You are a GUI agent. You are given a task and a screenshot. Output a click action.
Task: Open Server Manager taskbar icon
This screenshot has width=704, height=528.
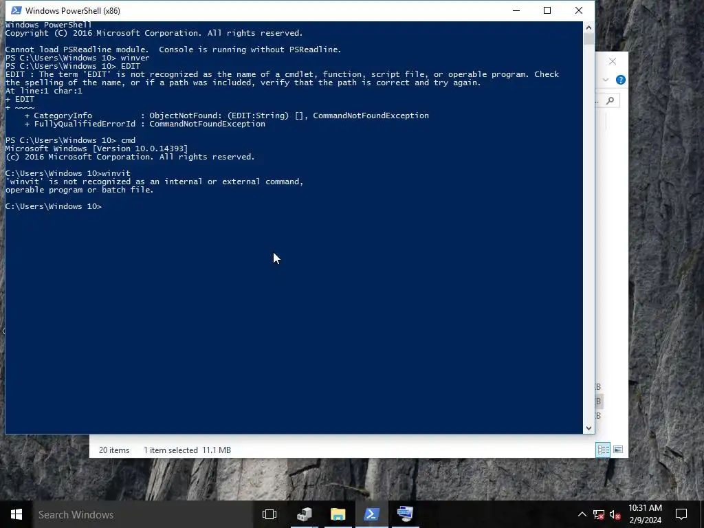click(x=305, y=514)
